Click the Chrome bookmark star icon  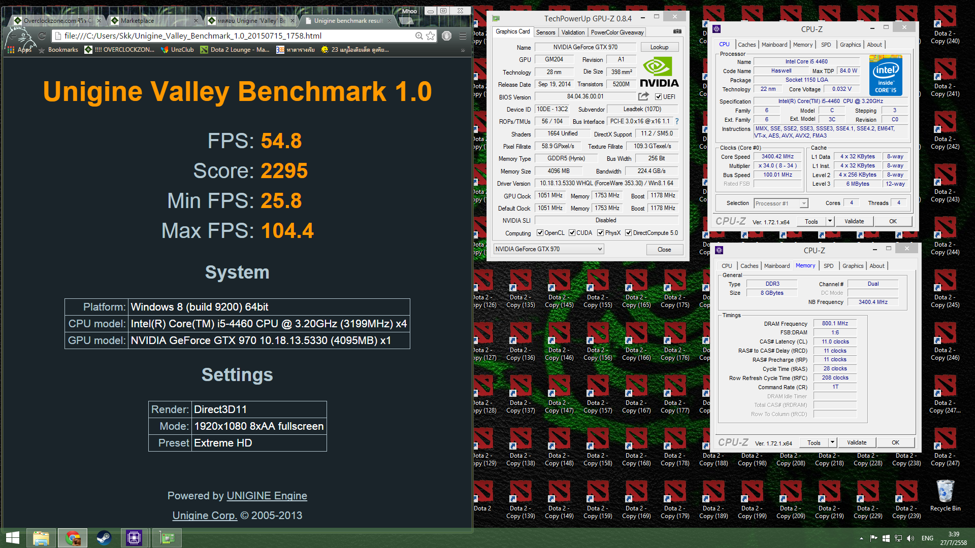[x=431, y=36]
